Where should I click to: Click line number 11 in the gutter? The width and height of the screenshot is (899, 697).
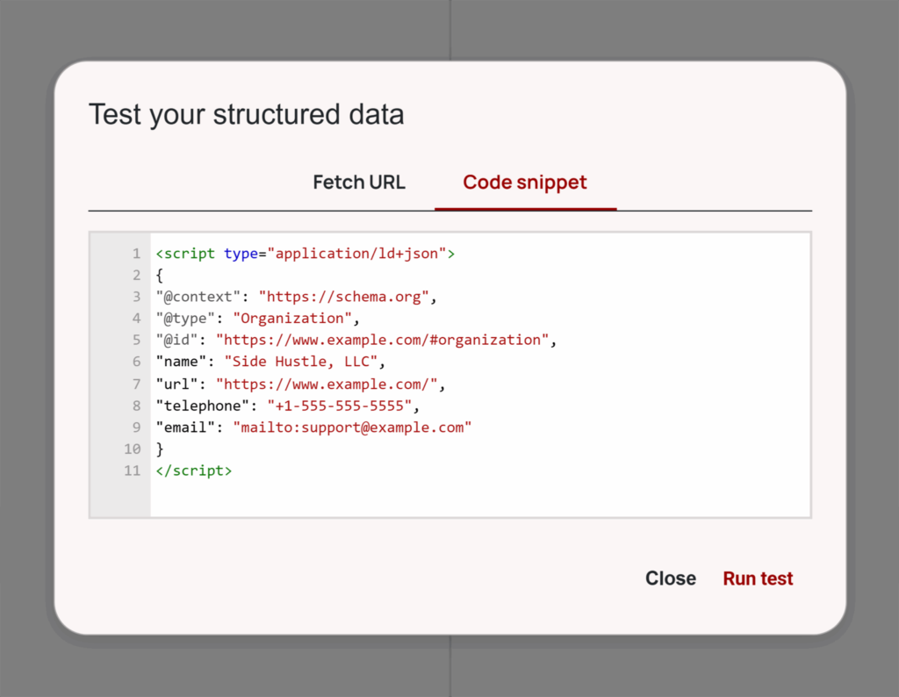[133, 471]
